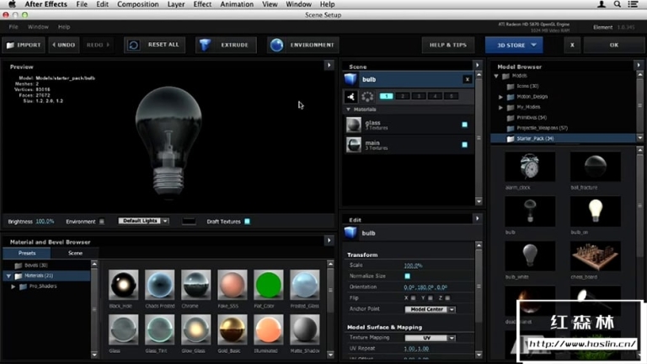Toggle the glass material checkbox
This screenshot has width=647, height=364.
pyautogui.click(x=465, y=125)
